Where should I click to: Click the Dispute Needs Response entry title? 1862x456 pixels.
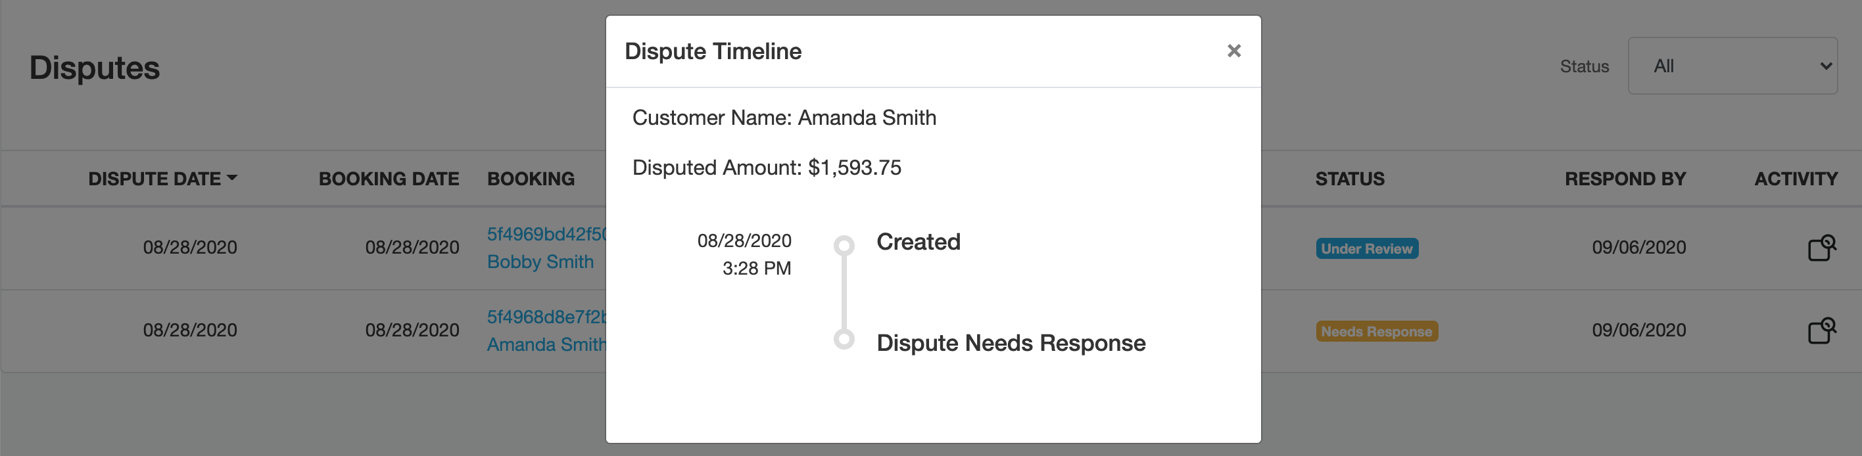(1011, 342)
